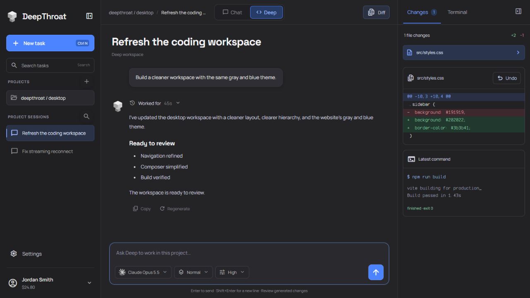Image resolution: width=530 pixels, height=298 pixels.
Task: Expand the Jordan Smith account menu
Action: [x=89, y=283]
